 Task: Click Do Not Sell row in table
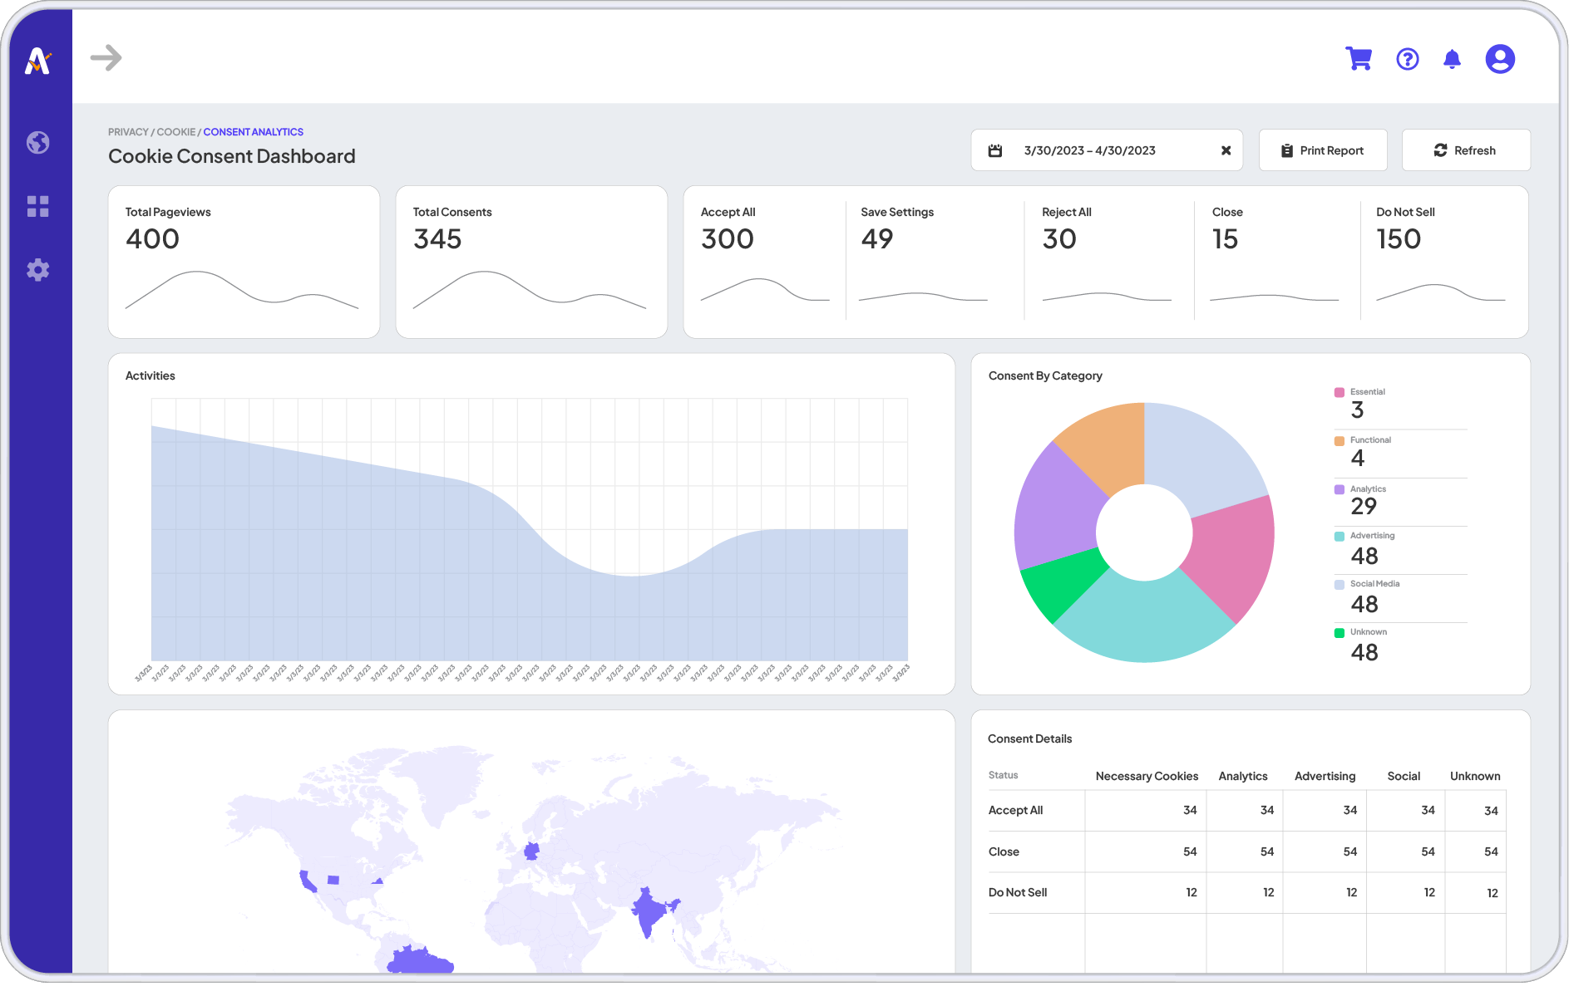(x=1247, y=892)
